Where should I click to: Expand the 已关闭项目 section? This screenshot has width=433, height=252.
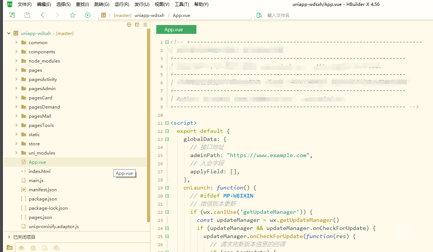9,237
